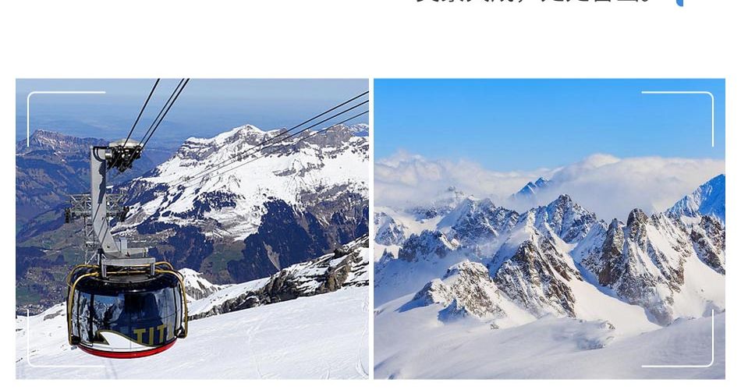Click the yellow TITL lettering on gondola
741x390 pixels.
coord(151,334)
